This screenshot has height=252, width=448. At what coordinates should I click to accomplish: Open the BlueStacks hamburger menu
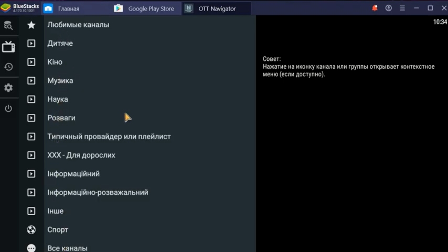click(x=402, y=8)
